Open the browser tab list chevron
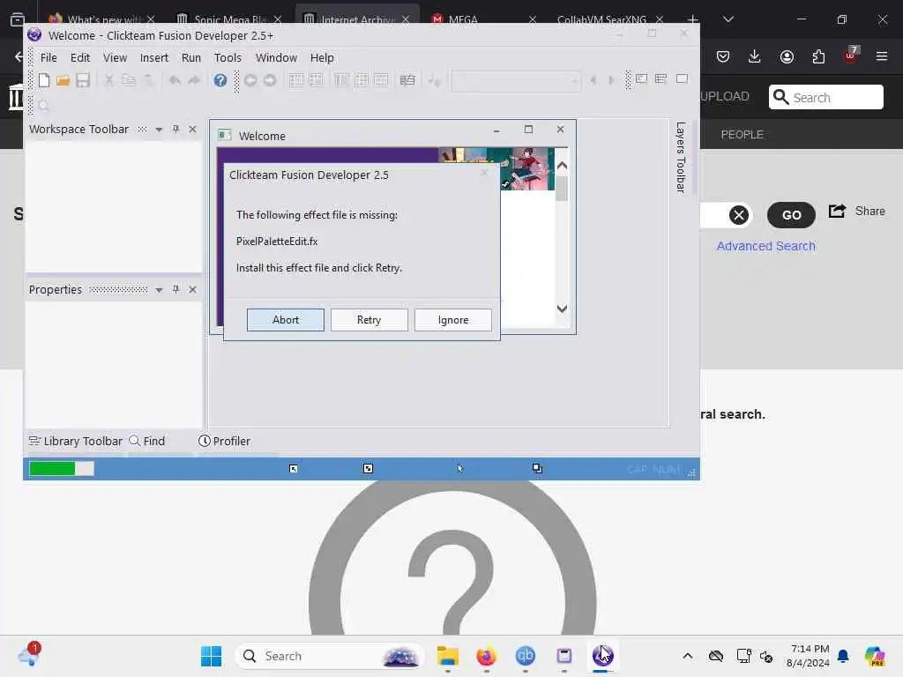This screenshot has width=903, height=677. (x=728, y=19)
